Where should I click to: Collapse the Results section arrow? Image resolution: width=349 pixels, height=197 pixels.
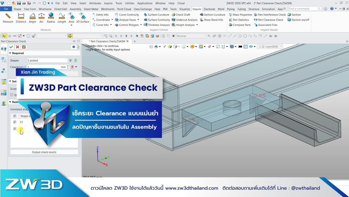click(10, 102)
